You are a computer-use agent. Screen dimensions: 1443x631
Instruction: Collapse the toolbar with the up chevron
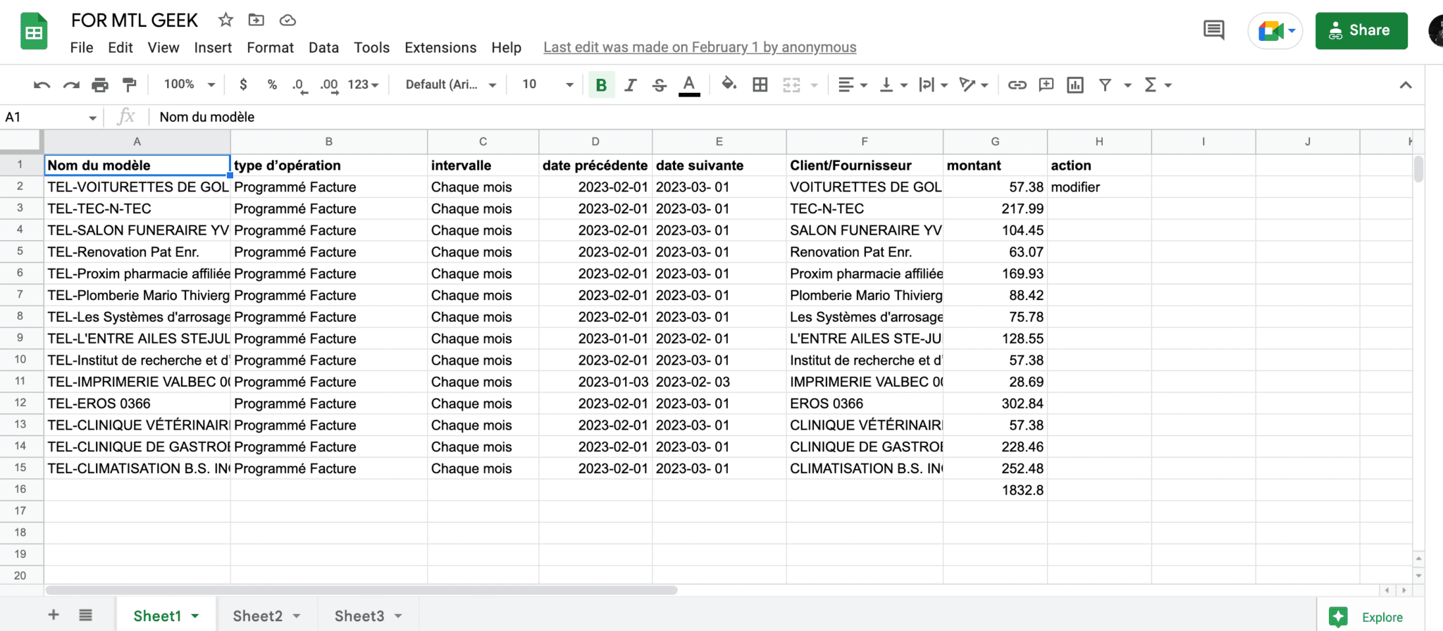(x=1406, y=85)
